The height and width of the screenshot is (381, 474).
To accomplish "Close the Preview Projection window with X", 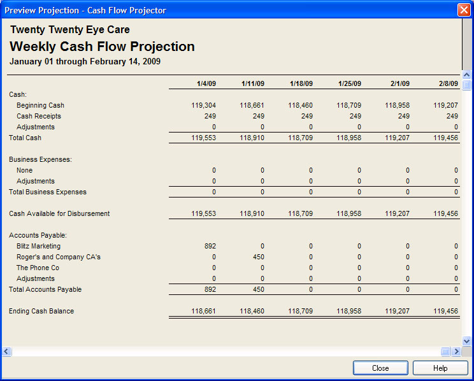I will pos(464,10).
